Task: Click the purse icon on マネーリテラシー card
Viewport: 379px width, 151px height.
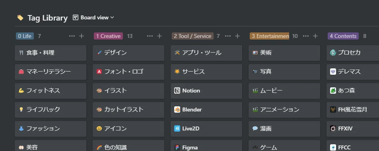Action: click(x=21, y=72)
